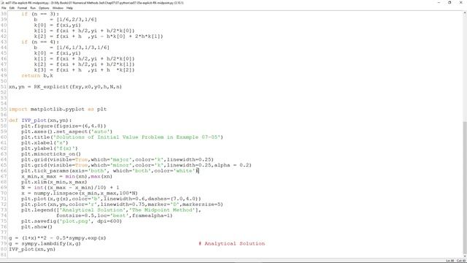This screenshot has height=263, width=467.
Task: Click the column indicator in status bar
Action: pos(460,261)
